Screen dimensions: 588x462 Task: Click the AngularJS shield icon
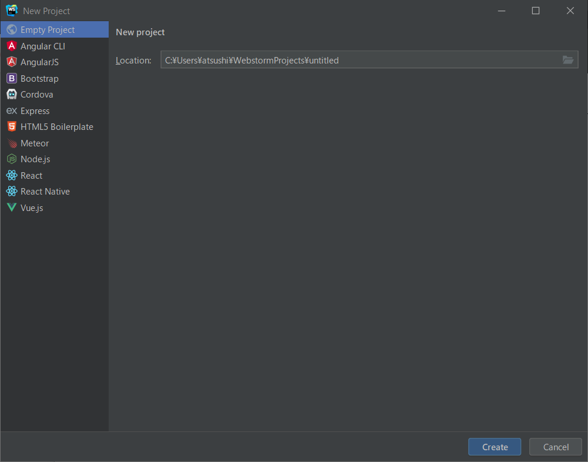(x=12, y=62)
